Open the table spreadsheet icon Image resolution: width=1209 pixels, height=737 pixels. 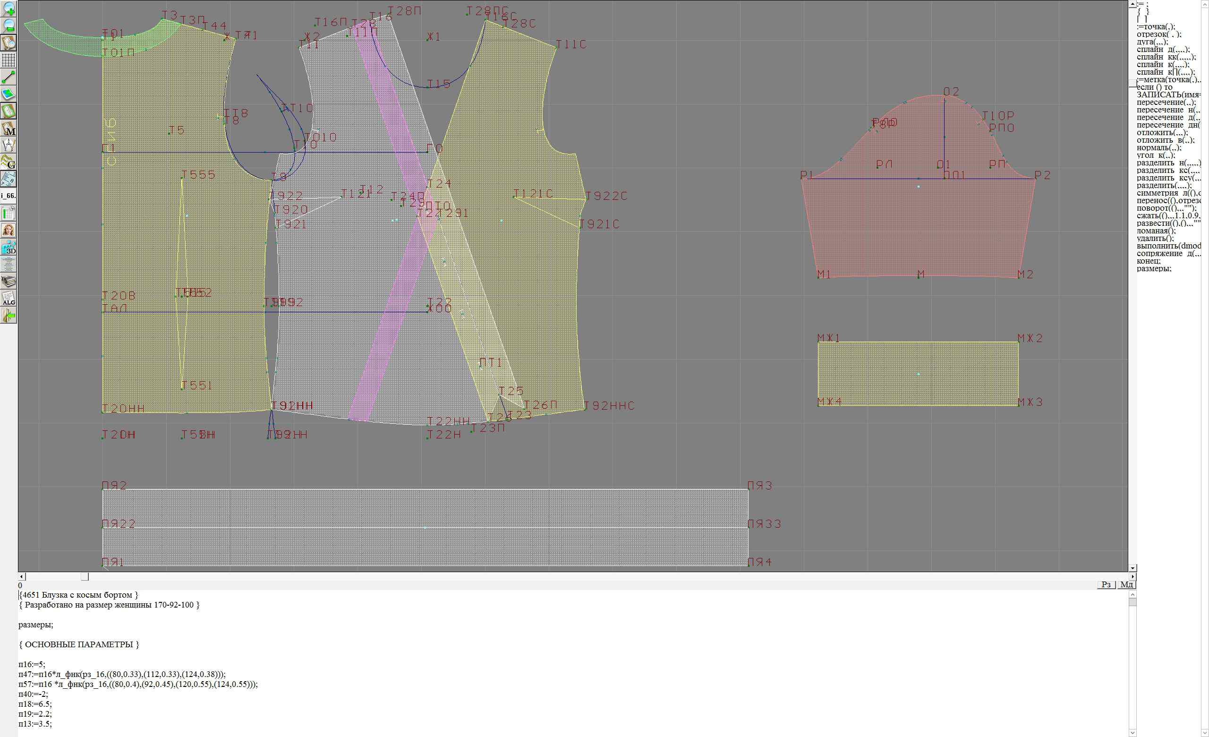point(9,214)
